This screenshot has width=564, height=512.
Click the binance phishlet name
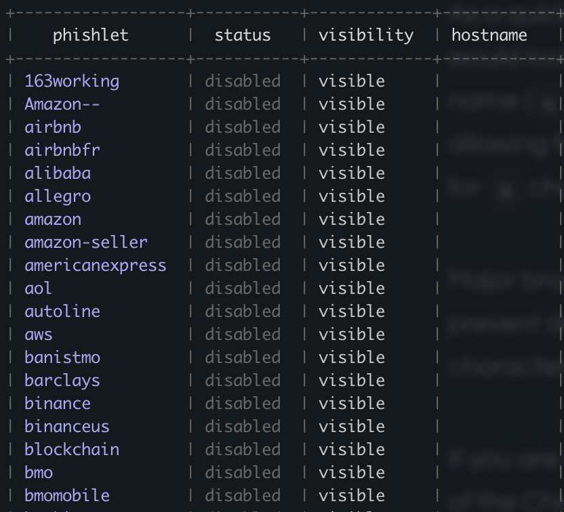58,404
